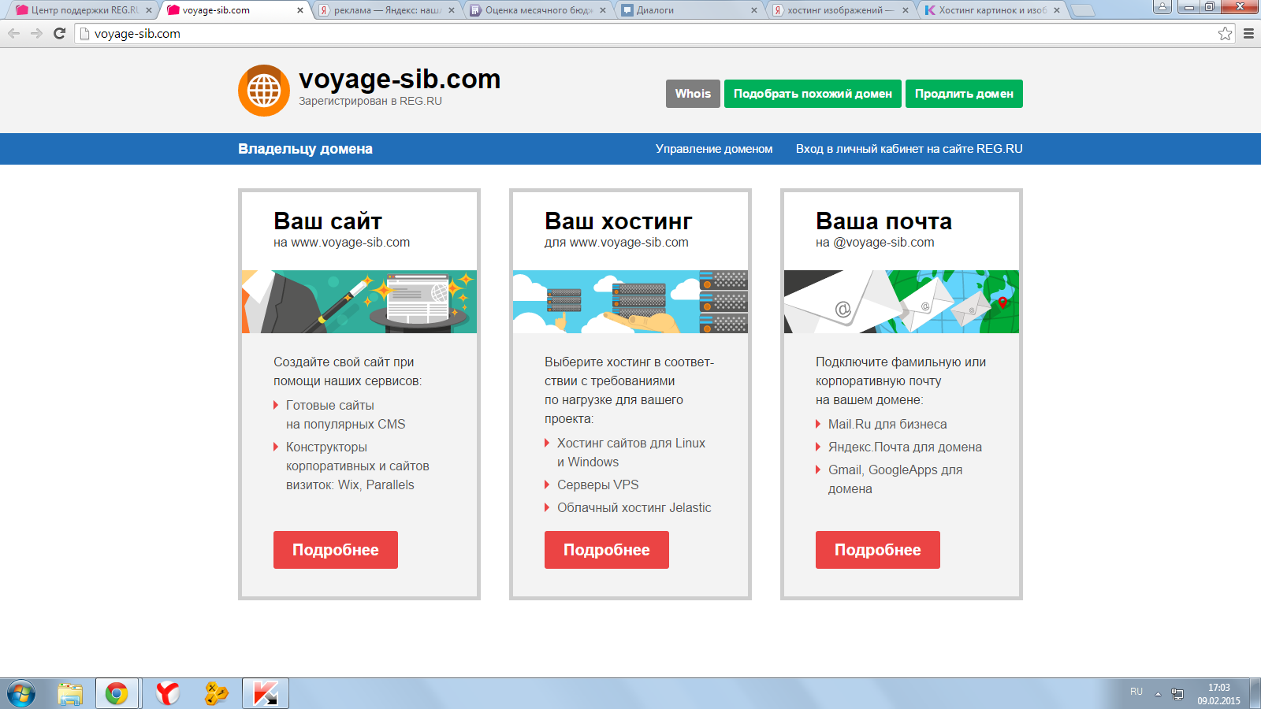Click Яндекс.Почта для домена list item
This screenshot has width=1261, height=709.
904,447
